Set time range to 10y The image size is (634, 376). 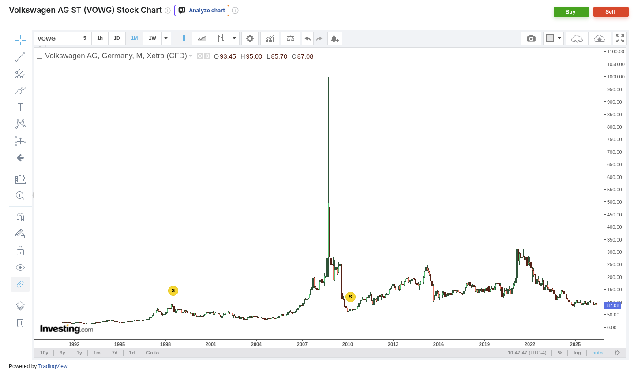[x=44, y=353]
